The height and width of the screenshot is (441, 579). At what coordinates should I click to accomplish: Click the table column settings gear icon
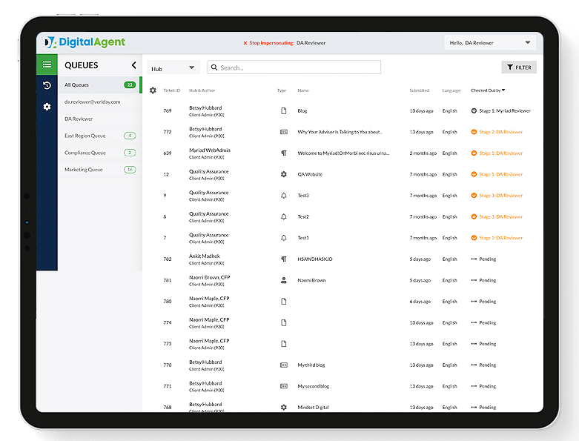153,90
